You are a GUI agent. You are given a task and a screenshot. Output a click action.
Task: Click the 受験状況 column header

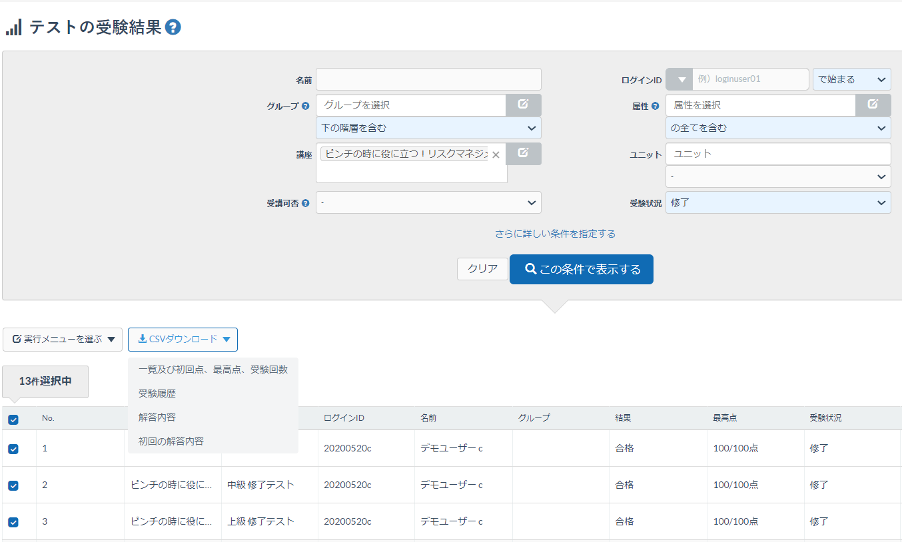pyautogui.click(x=825, y=418)
